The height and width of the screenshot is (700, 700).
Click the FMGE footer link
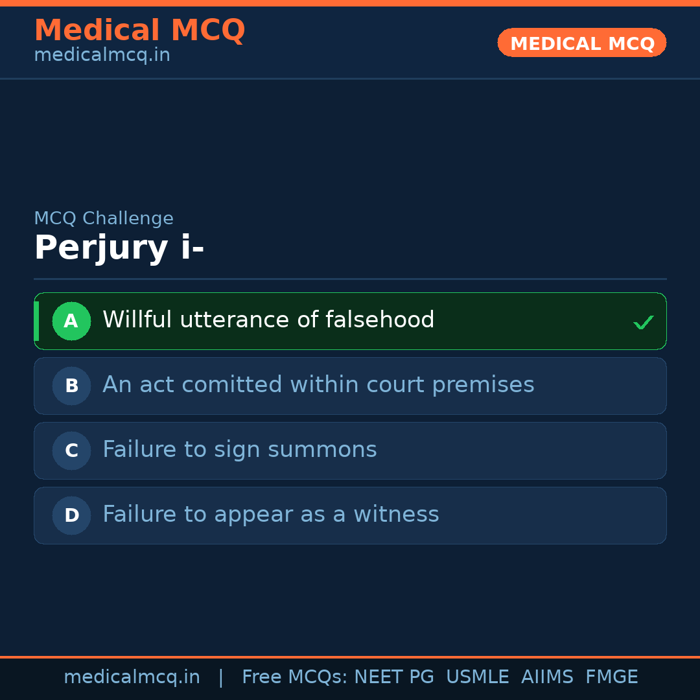tap(611, 676)
